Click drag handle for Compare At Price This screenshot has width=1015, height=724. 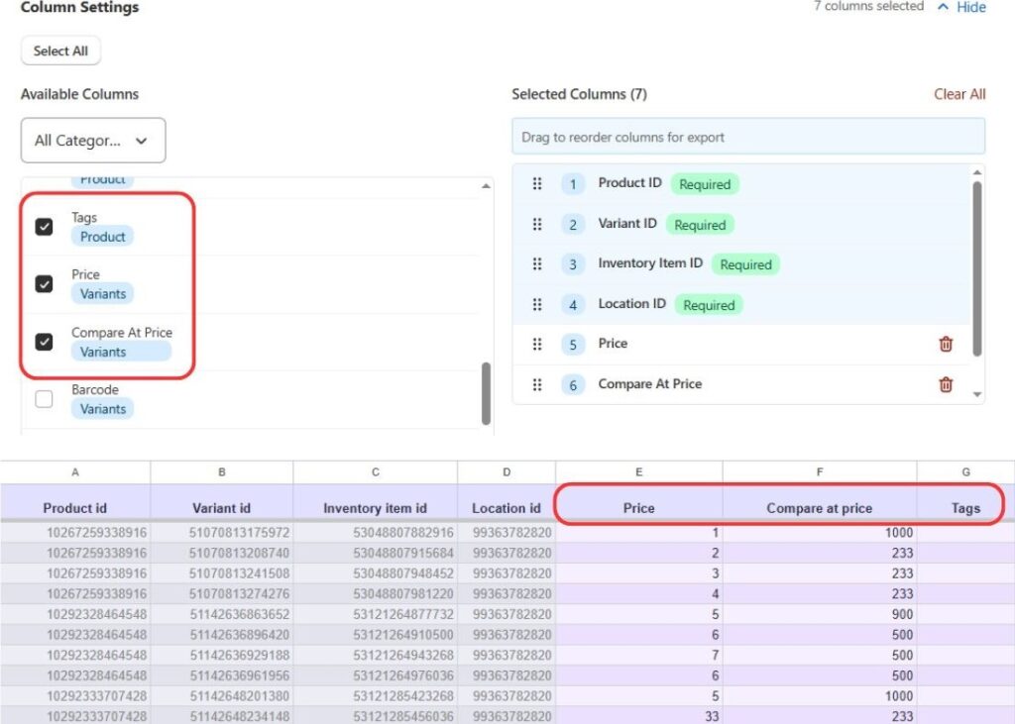(x=537, y=384)
